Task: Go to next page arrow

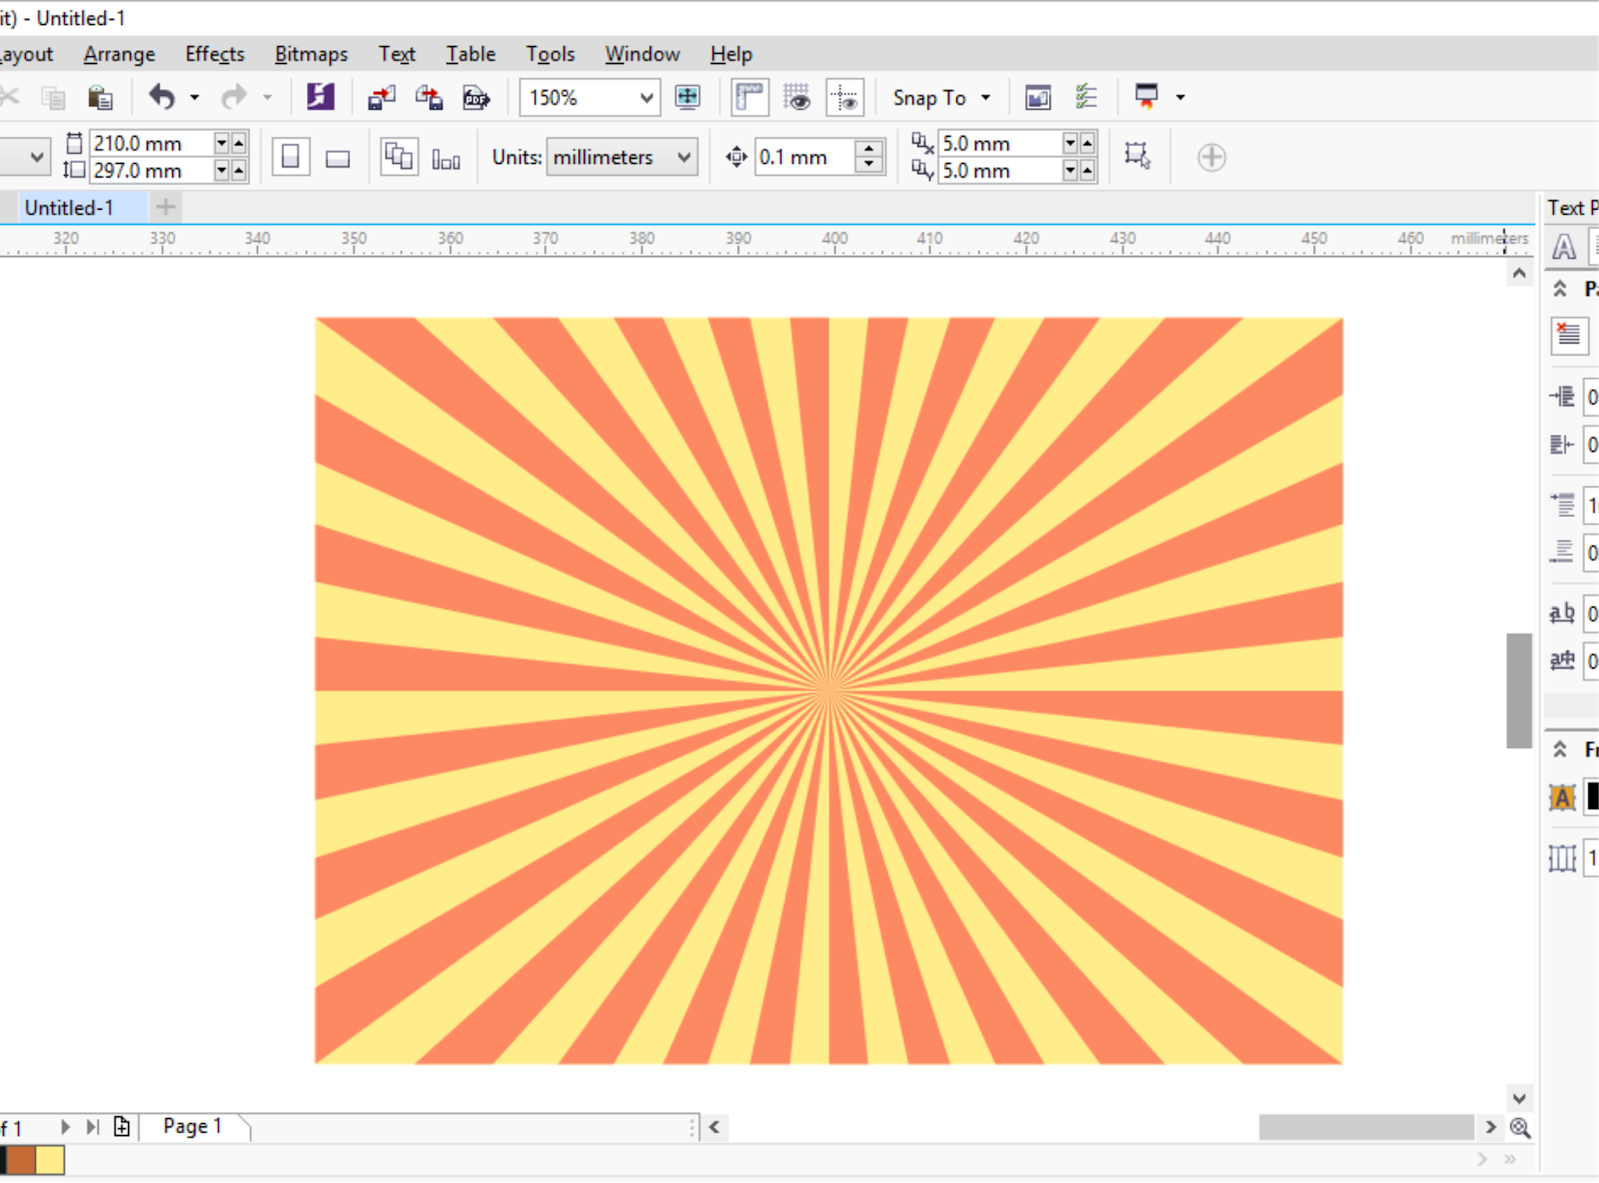Action: tap(65, 1127)
